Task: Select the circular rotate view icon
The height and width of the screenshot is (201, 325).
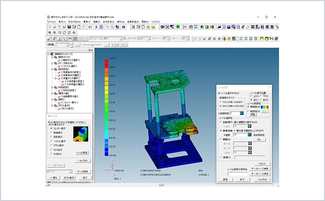Action: [x=64, y=32]
